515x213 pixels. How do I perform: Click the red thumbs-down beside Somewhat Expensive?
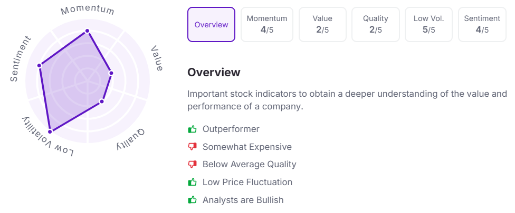click(x=192, y=147)
